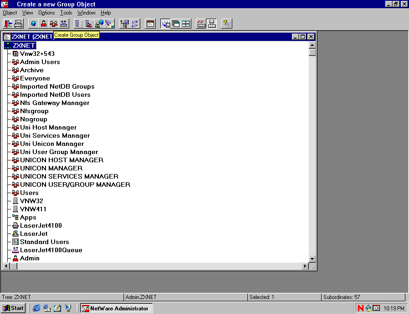This screenshot has width=409, height=314.
Task: Click the LaserJet4100Queue queue icon
Action: click(15, 250)
